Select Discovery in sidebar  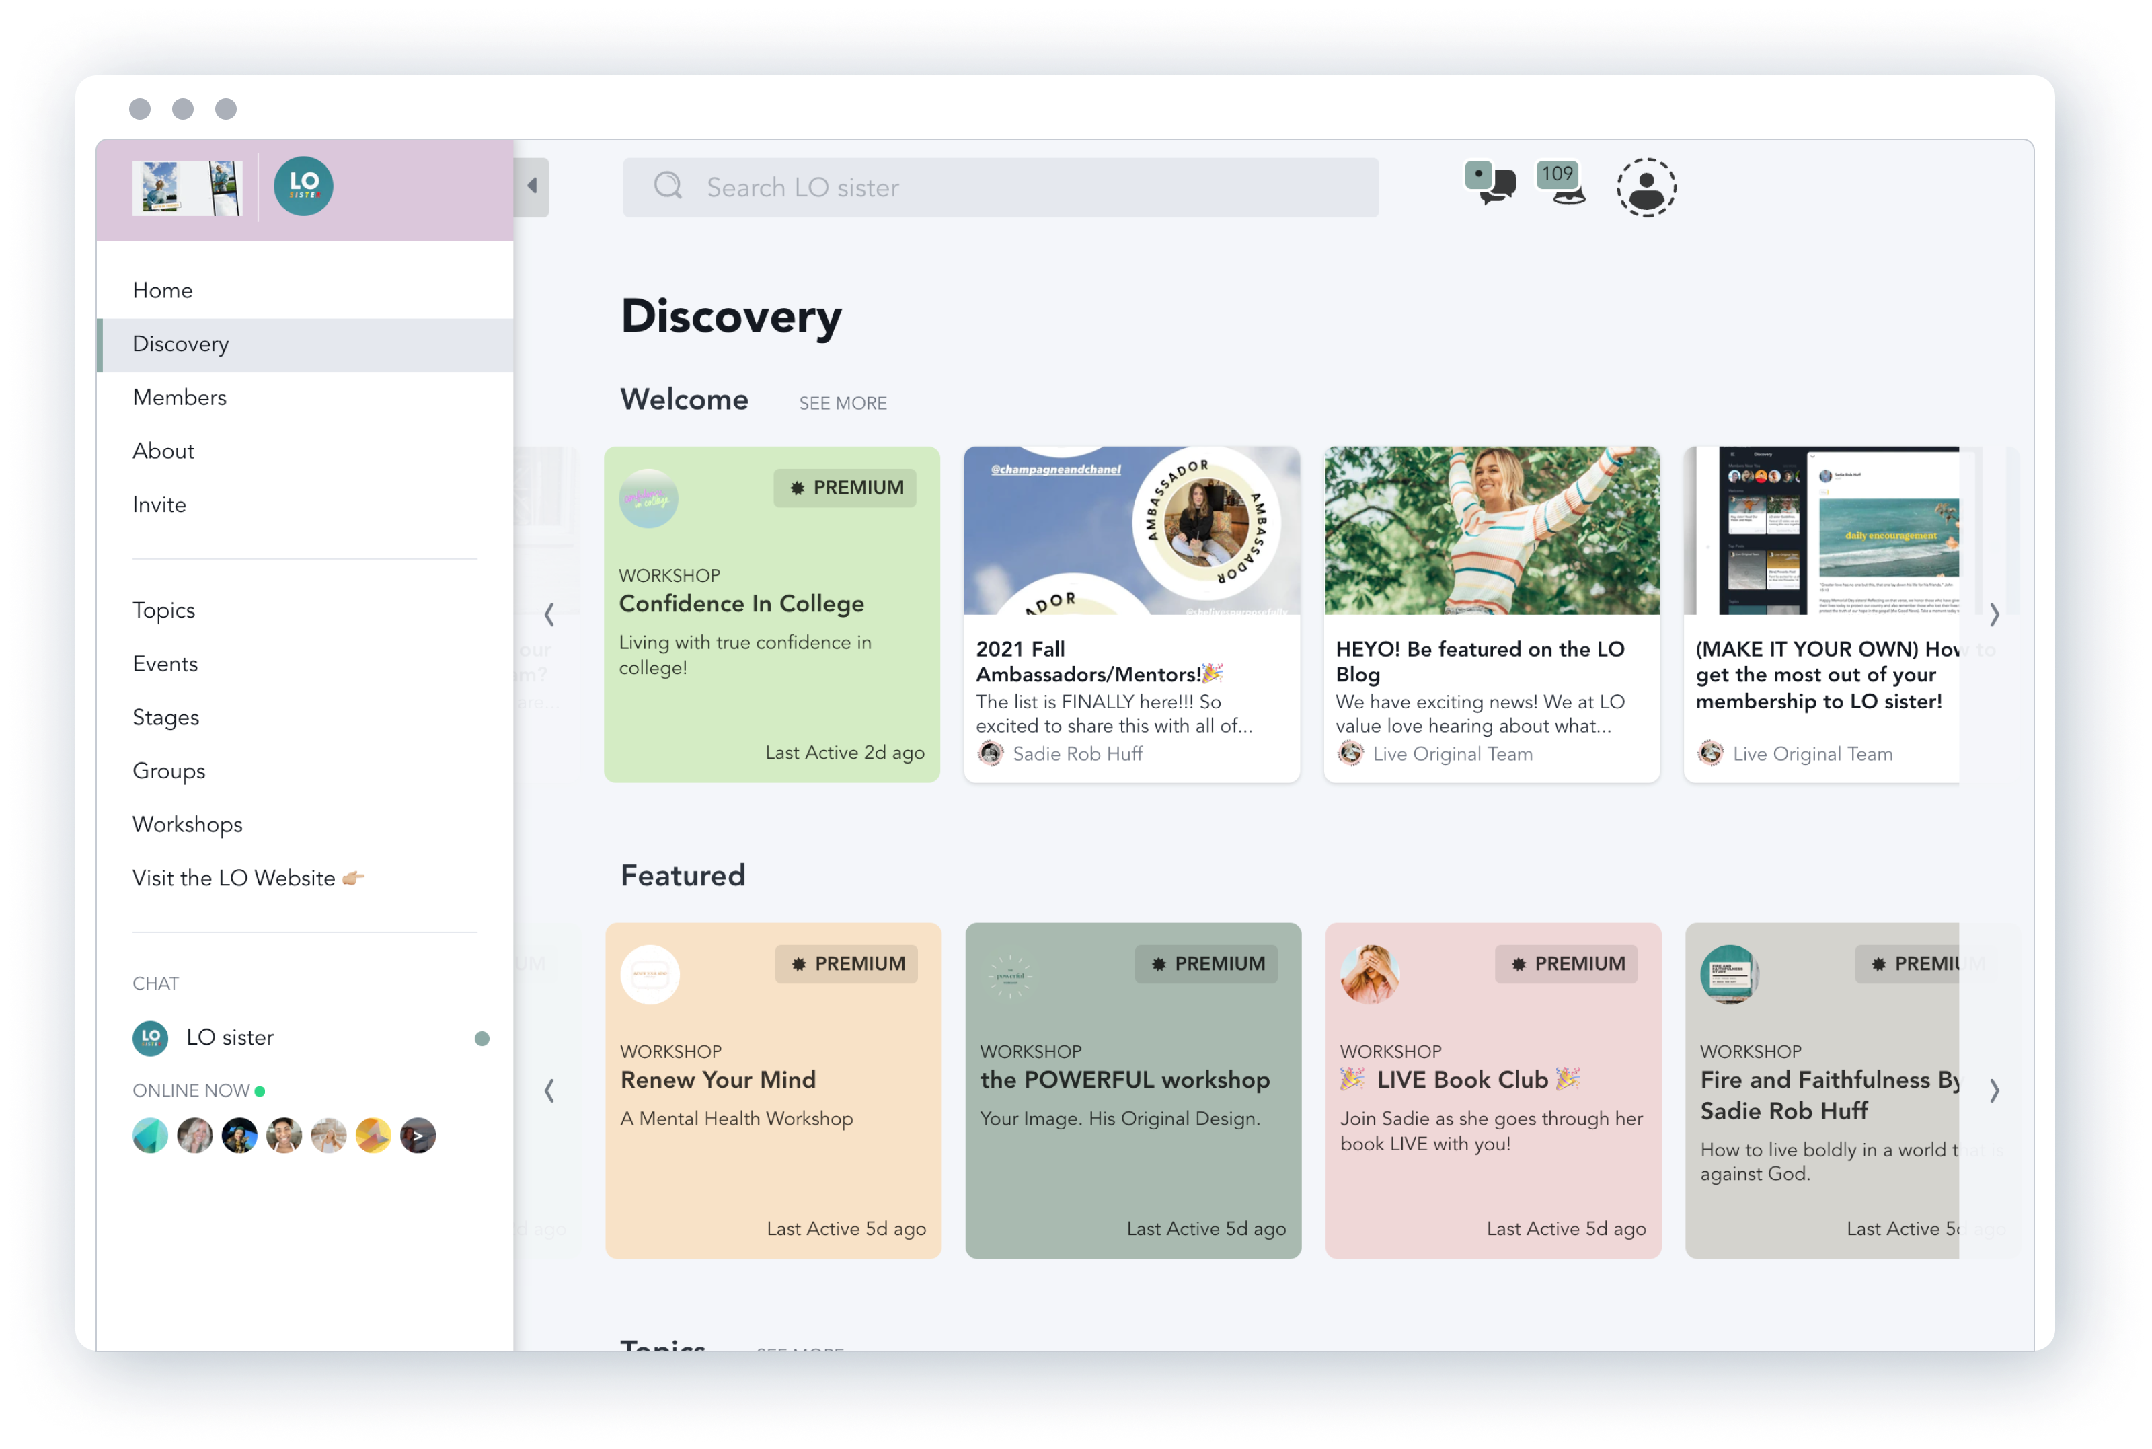point(305,344)
